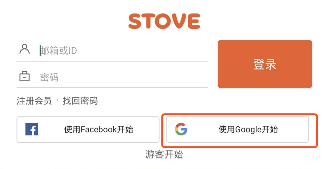Click the Google text label in button
This screenshot has height=169, width=328.
pyautogui.click(x=249, y=130)
